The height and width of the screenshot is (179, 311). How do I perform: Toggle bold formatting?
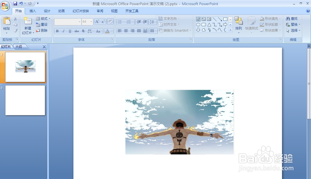point(57,31)
